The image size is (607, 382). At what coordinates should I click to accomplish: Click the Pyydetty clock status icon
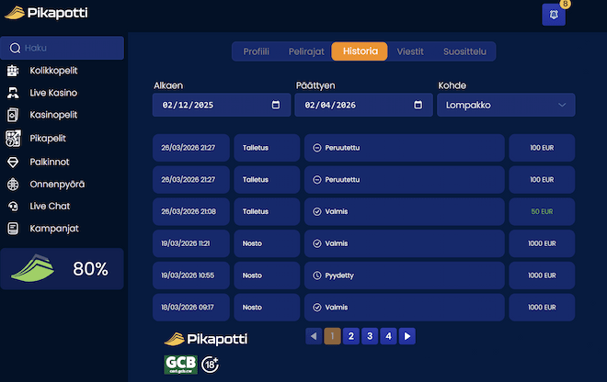[x=317, y=275]
